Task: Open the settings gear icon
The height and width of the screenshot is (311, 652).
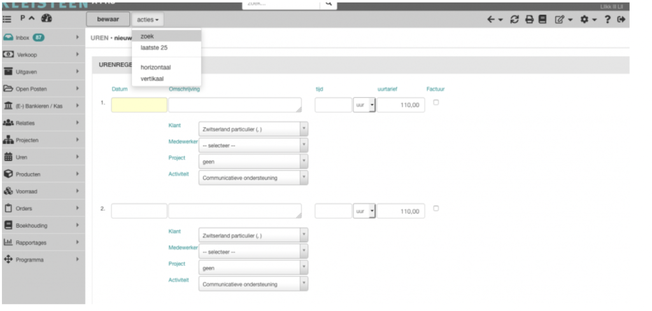Action: click(x=583, y=20)
